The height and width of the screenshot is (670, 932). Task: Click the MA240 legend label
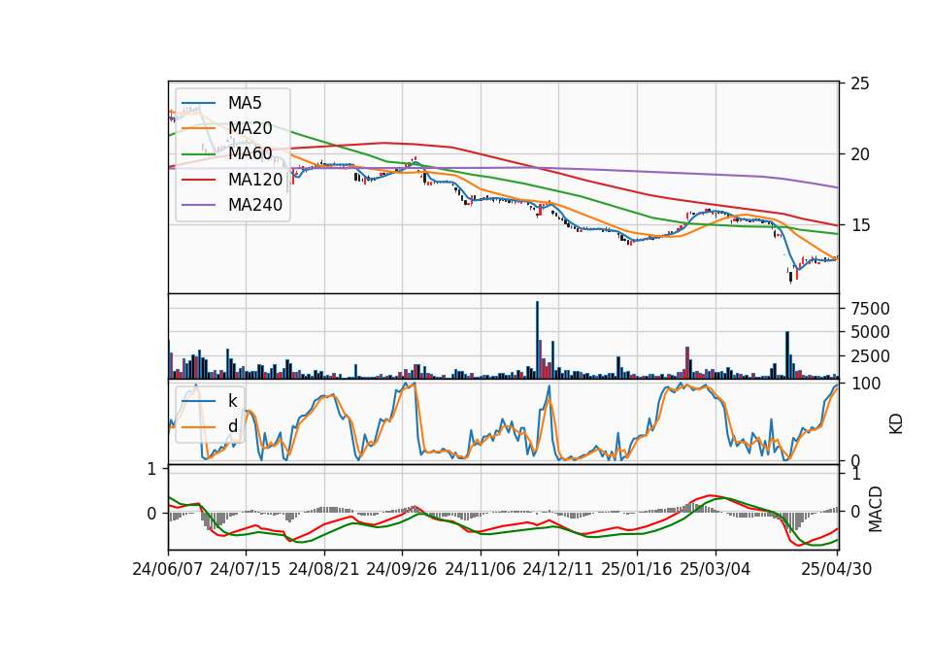[x=255, y=205]
